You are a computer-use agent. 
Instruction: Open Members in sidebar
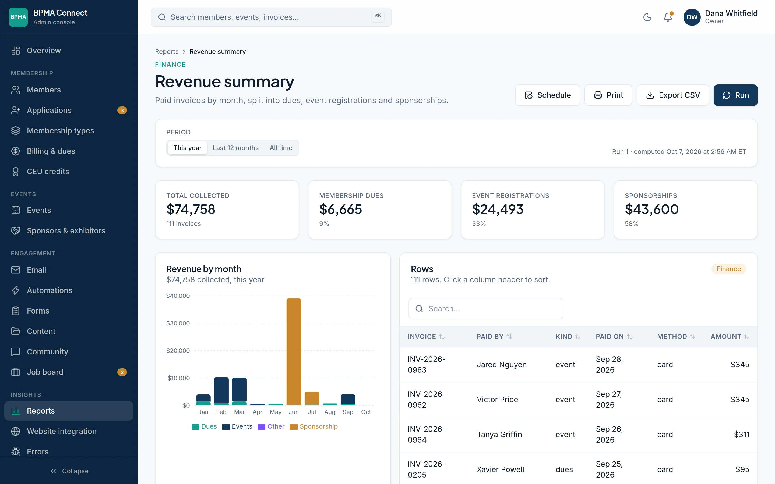pyautogui.click(x=69, y=90)
